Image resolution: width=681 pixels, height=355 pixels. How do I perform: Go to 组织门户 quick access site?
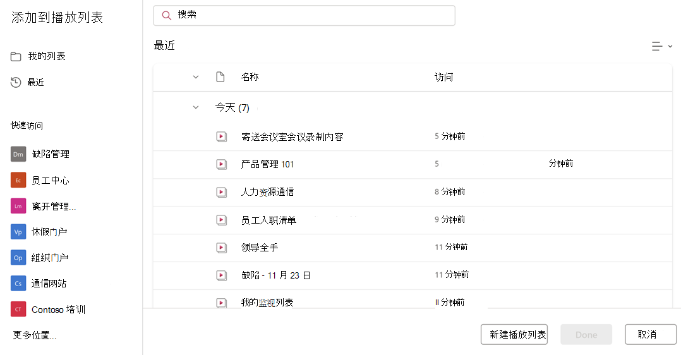(x=49, y=258)
